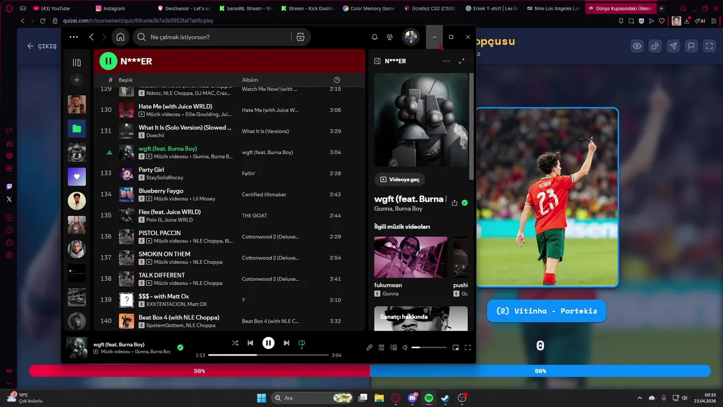Open artist StaySolidRocky link
Viewport: 723px width, 407px height.
click(x=165, y=177)
